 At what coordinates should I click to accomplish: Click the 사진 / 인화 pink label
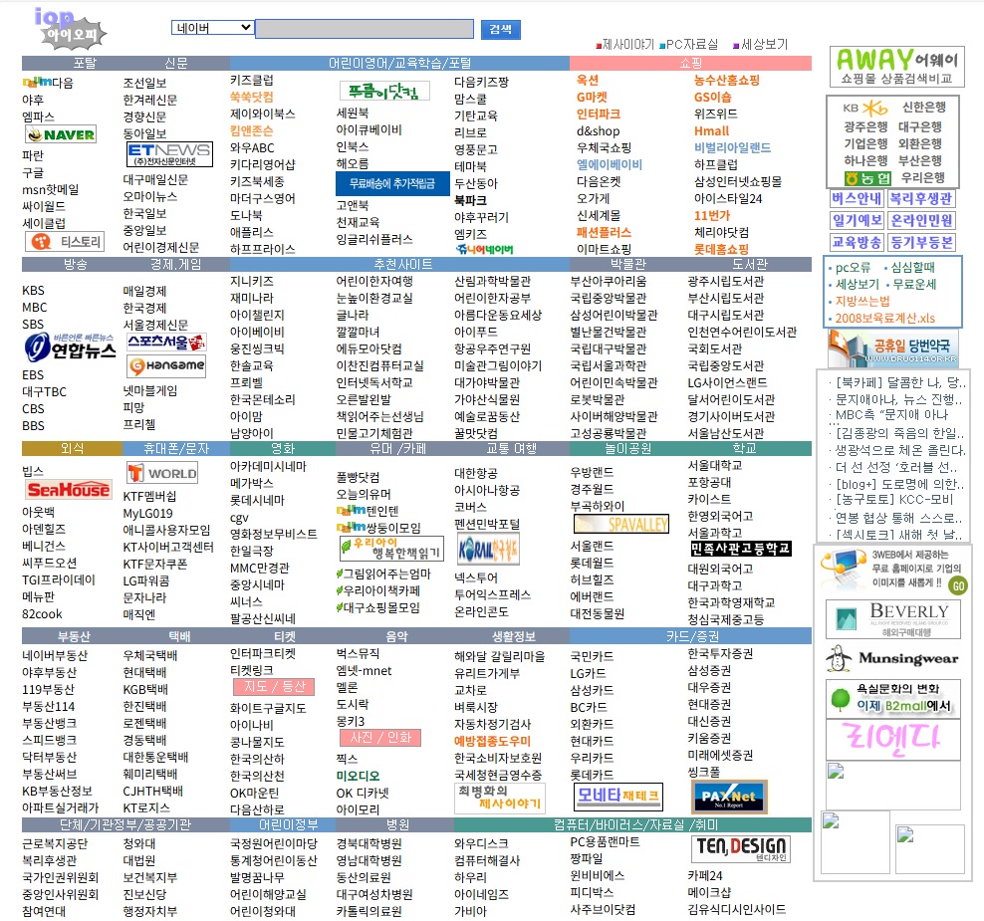(380, 738)
